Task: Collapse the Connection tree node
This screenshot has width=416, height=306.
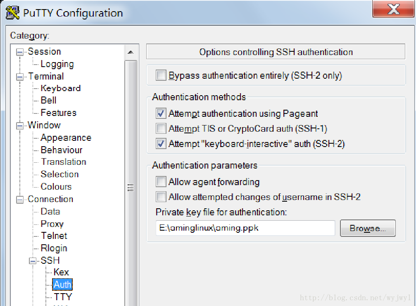Action: coord(20,200)
